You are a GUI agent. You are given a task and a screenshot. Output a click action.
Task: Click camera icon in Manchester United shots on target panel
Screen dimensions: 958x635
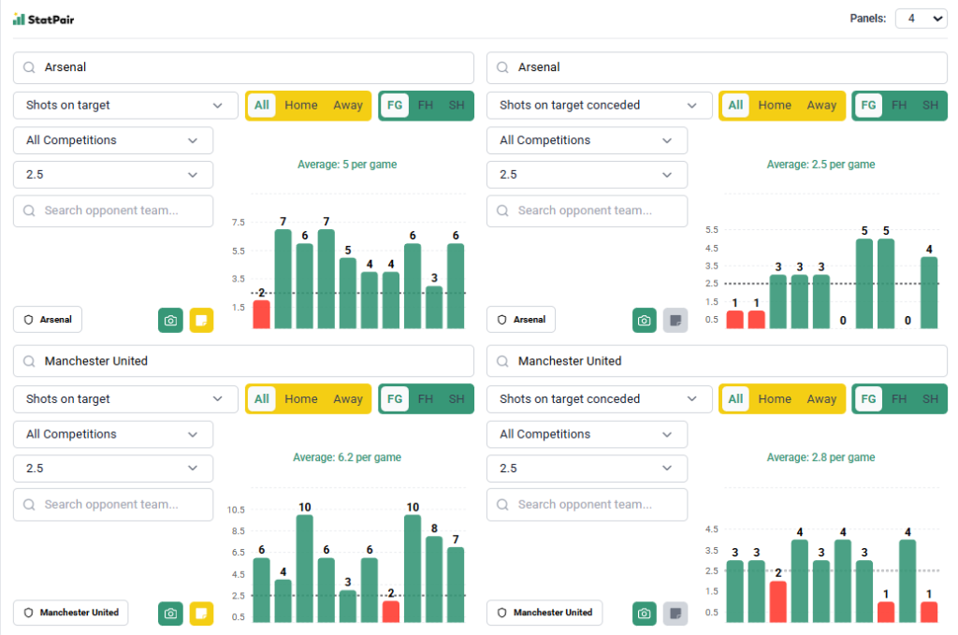click(x=170, y=613)
